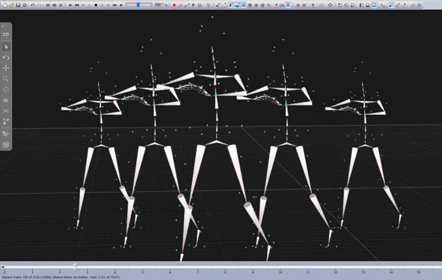Play the capture forward

click(x=102, y=5)
